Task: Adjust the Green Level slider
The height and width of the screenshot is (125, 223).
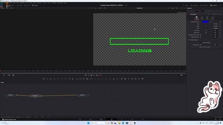Action: [206, 33]
